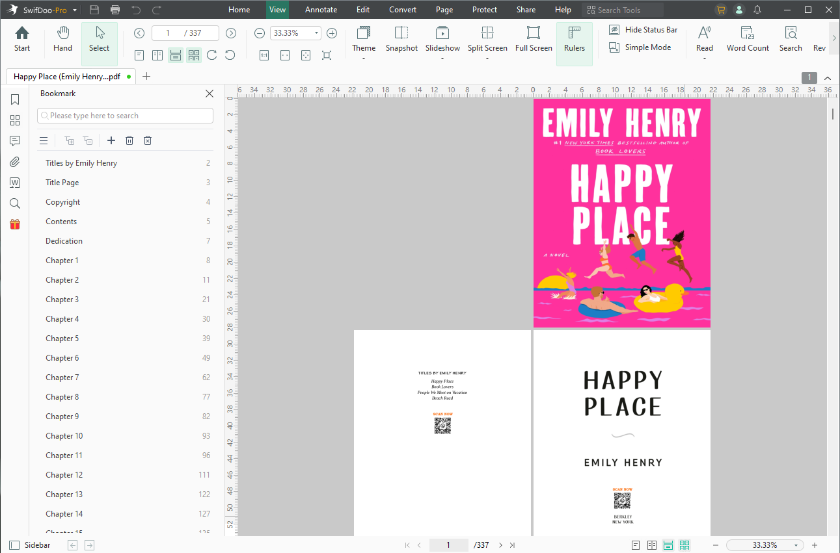The image size is (840, 553).
Task: Open the Protect menu tab
Action: click(x=485, y=10)
